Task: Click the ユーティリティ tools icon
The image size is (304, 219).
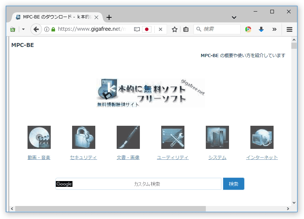Action: click(173, 137)
